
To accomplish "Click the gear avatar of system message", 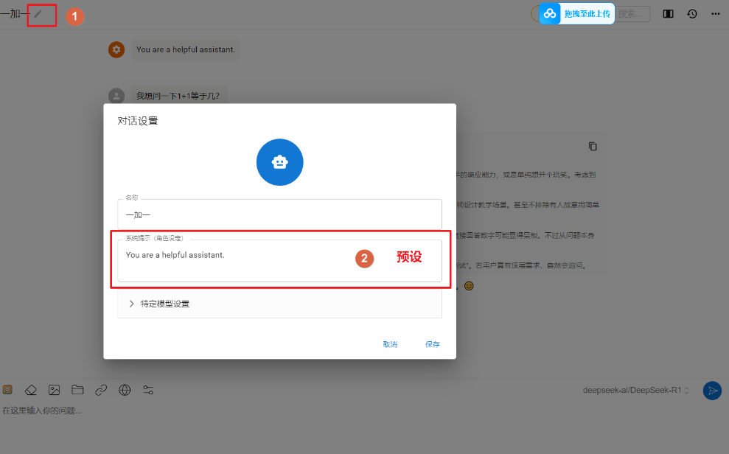I will [x=116, y=49].
